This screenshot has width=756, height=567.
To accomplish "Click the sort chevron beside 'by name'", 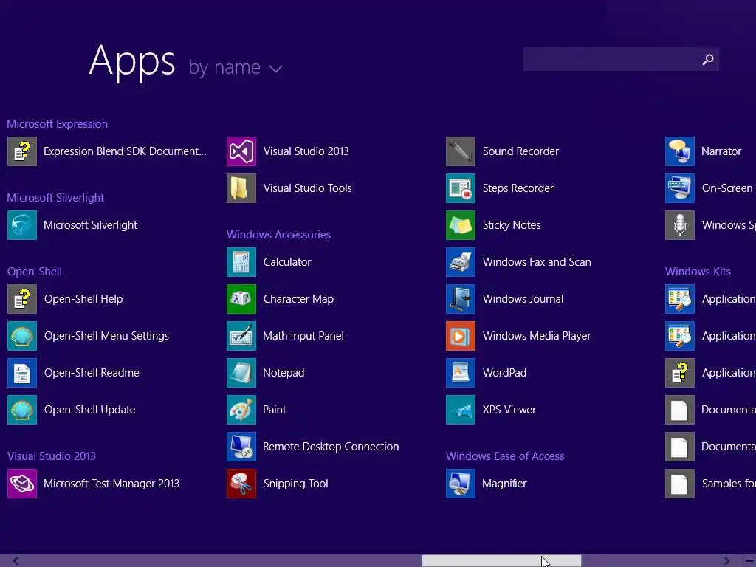I will [x=276, y=69].
